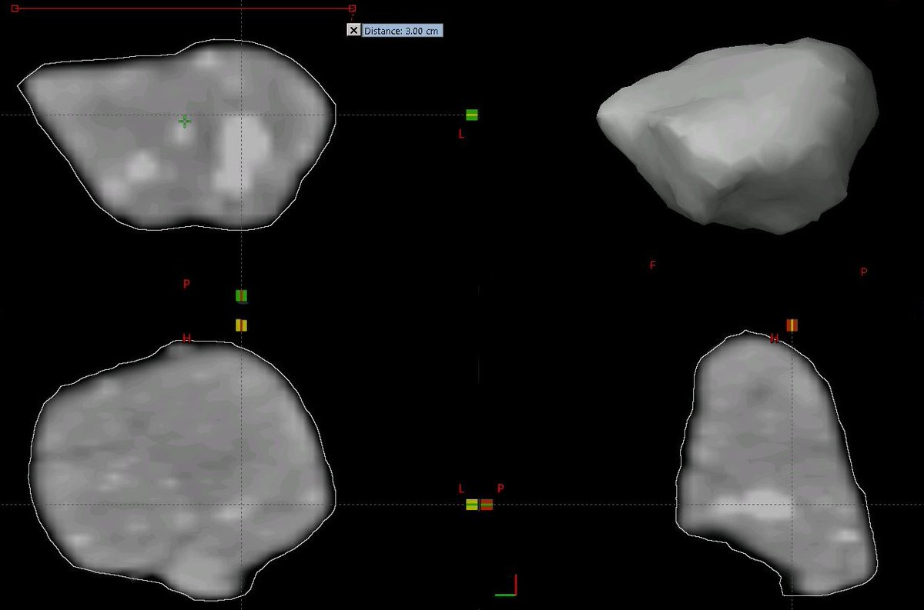
Task: Click the 'H' label above bottom-right slice
Action: tap(775, 338)
